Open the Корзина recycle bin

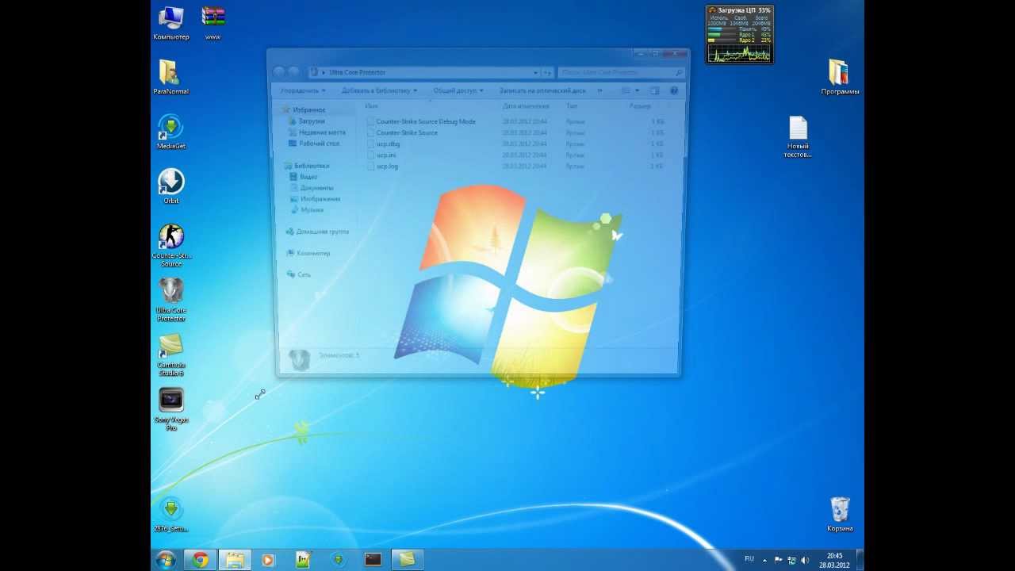(x=840, y=514)
